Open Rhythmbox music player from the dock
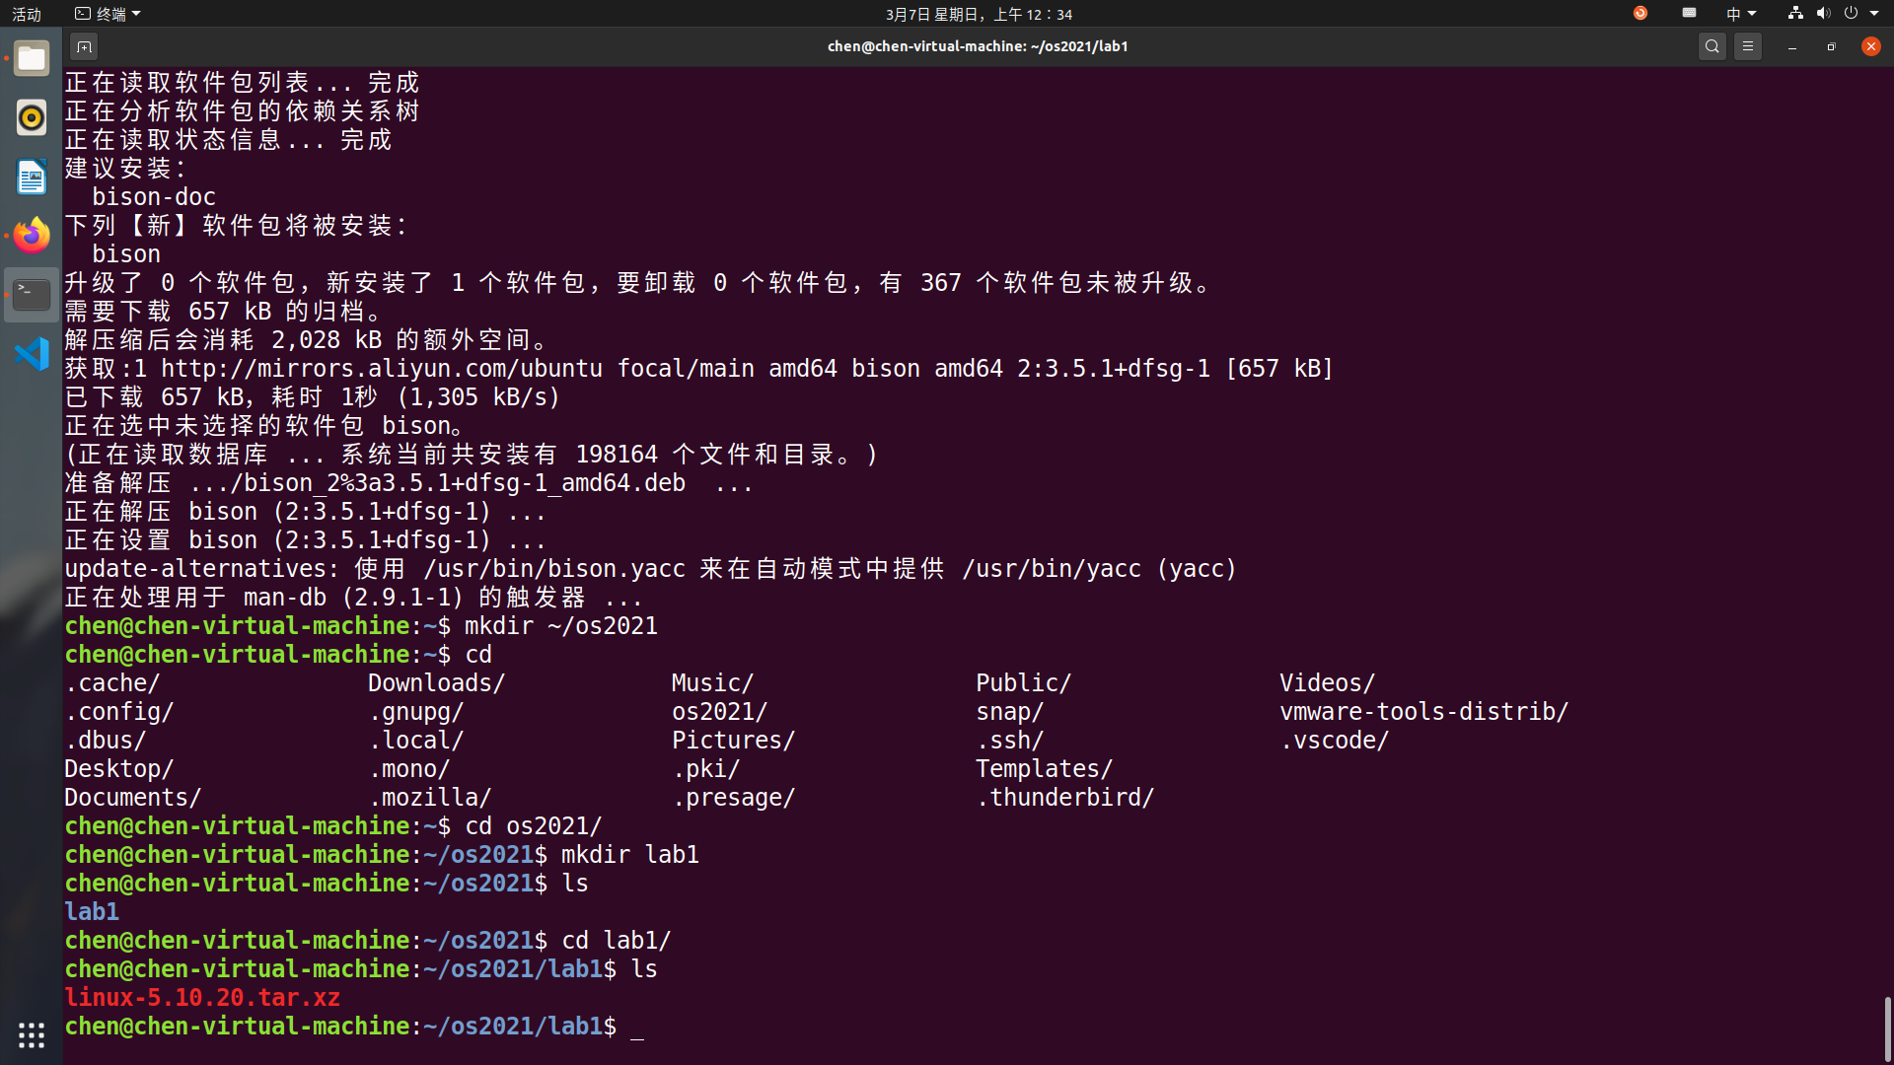 (x=32, y=117)
